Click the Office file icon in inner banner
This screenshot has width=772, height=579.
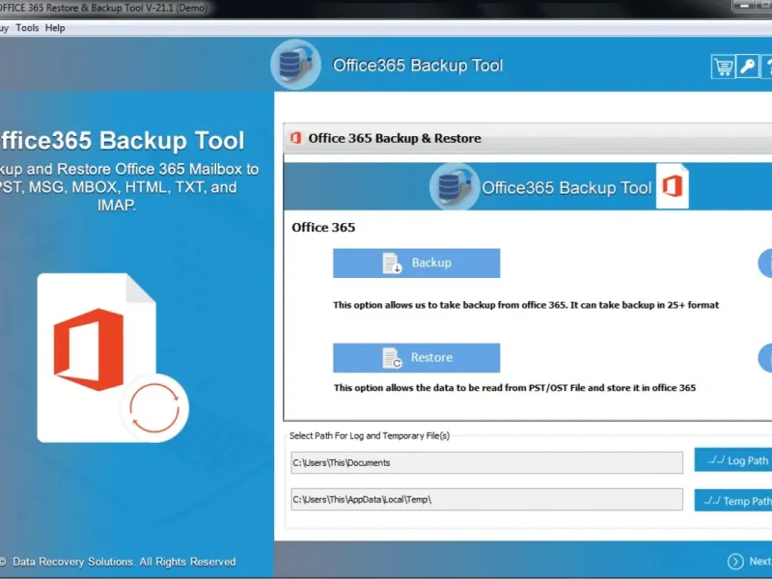click(673, 186)
